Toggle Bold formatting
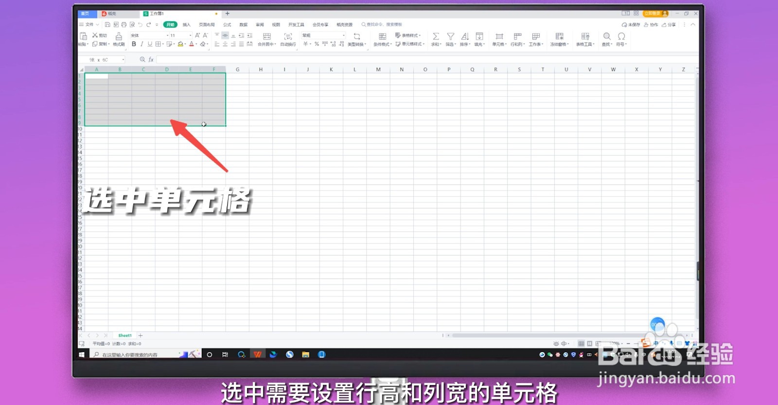The width and height of the screenshot is (778, 405). (x=134, y=44)
